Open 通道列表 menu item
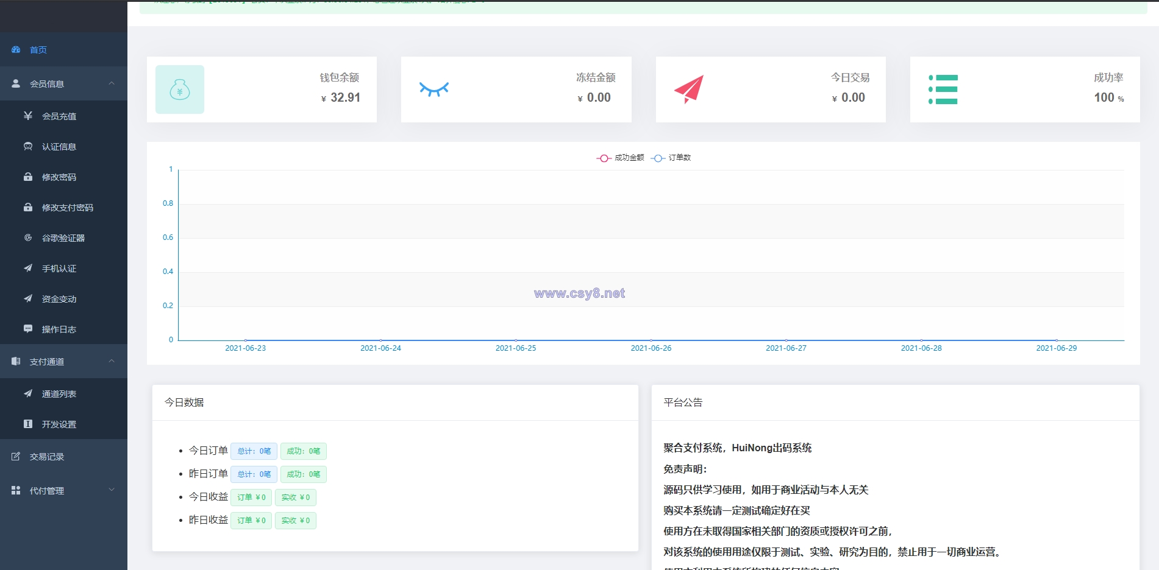 (63, 393)
